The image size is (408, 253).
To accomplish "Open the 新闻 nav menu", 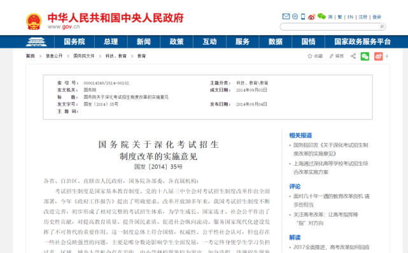I will point(144,41).
